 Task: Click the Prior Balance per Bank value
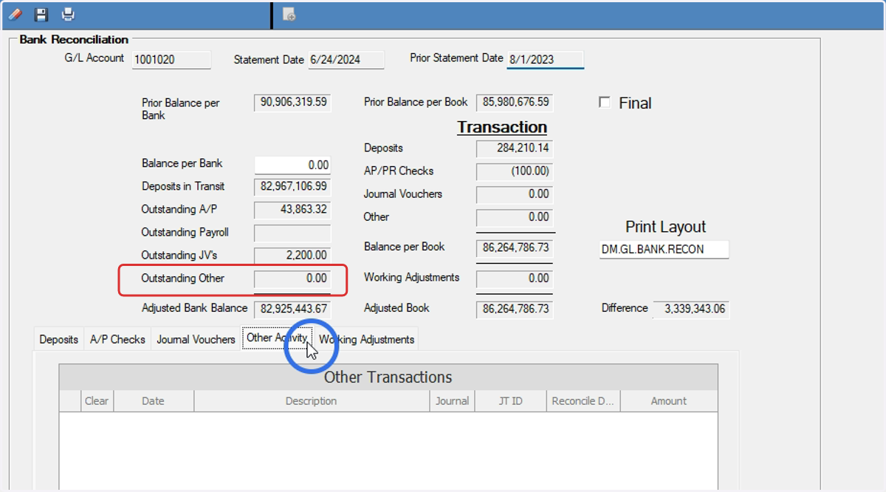292,103
